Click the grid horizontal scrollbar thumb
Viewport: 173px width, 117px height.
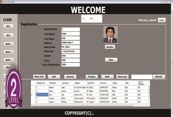[83, 105]
